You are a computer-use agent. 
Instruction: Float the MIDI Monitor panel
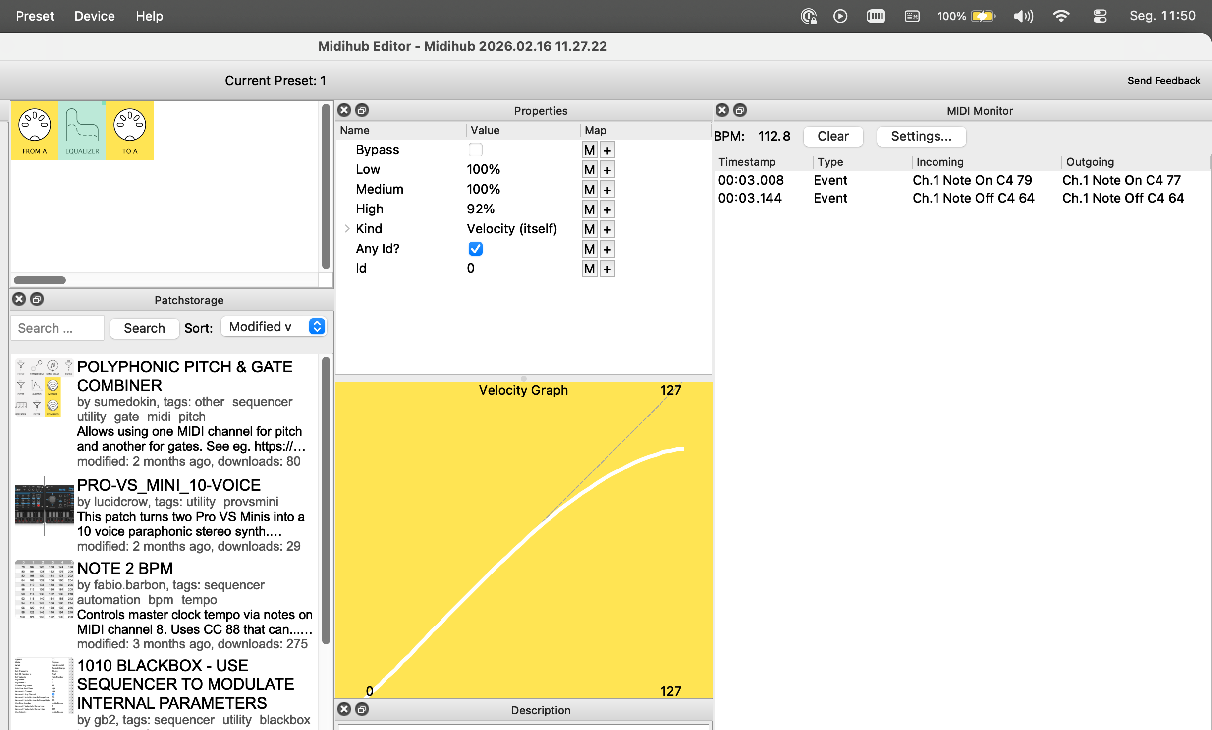[740, 110]
